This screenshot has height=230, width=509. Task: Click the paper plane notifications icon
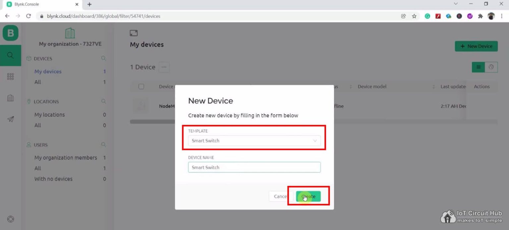(x=10, y=119)
